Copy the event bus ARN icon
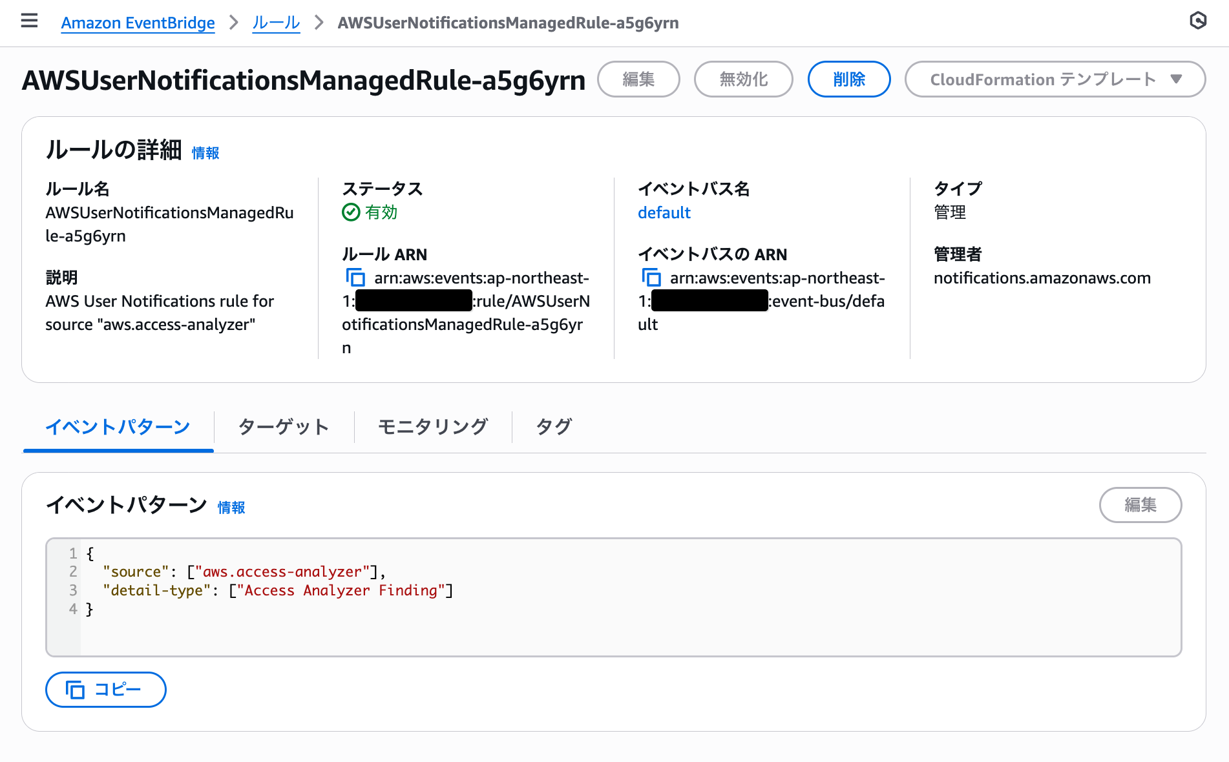 pos(651,277)
